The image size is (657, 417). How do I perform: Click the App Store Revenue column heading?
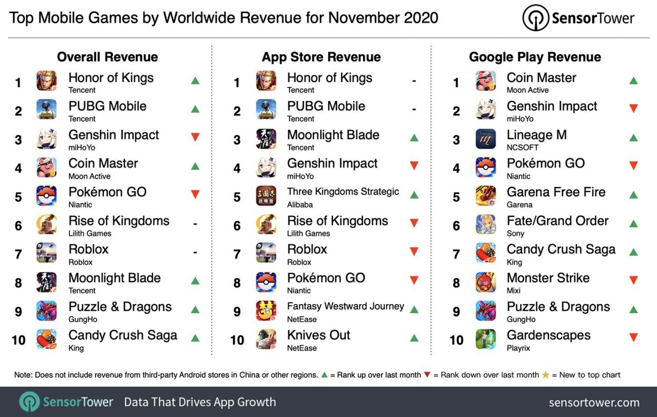[321, 57]
